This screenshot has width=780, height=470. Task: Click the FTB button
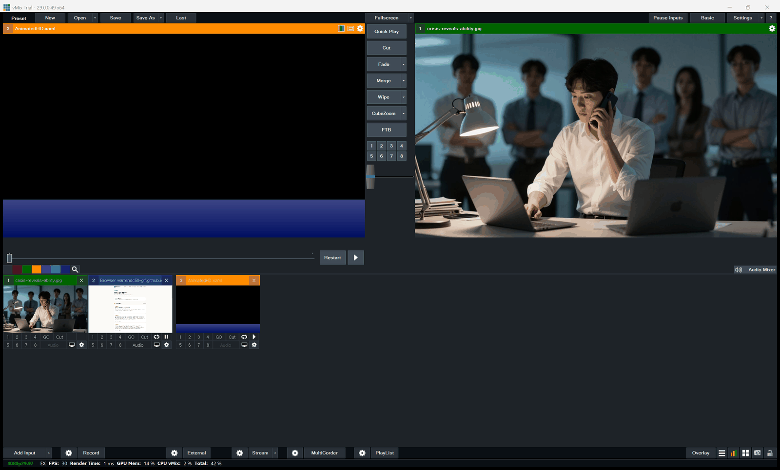click(387, 130)
